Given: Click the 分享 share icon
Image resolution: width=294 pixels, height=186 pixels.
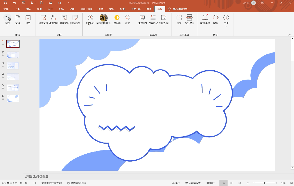Looking at the screenshot, I should [x=179, y=20].
